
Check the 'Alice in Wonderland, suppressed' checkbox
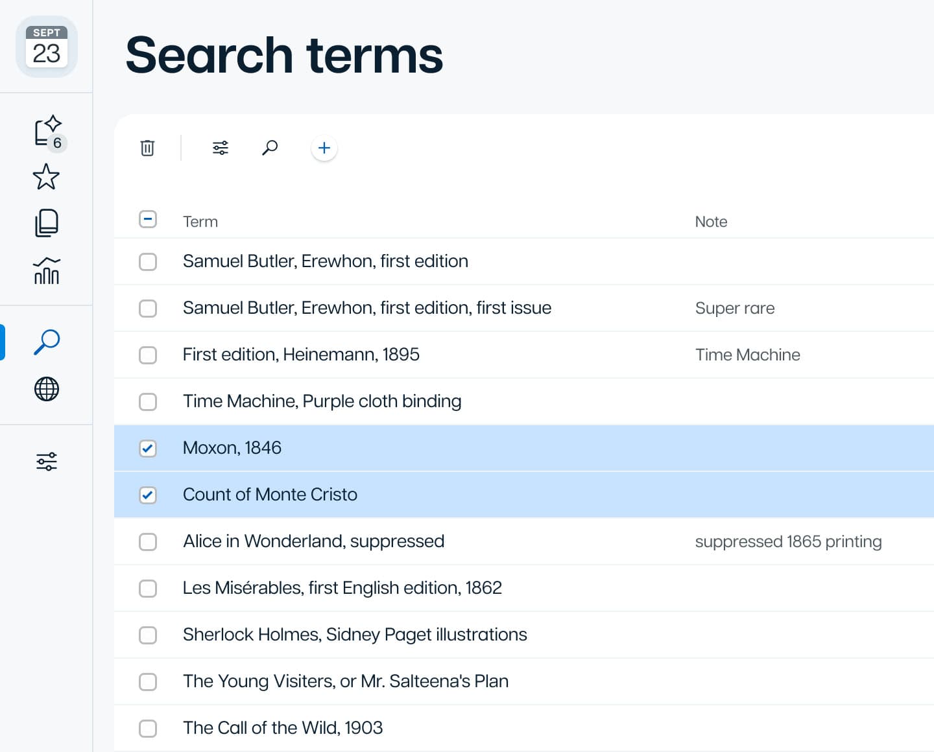(x=148, y=542)
